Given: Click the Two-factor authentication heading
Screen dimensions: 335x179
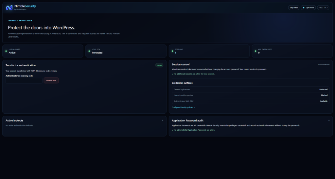Looking at the screenshot, I should [21, 65].
